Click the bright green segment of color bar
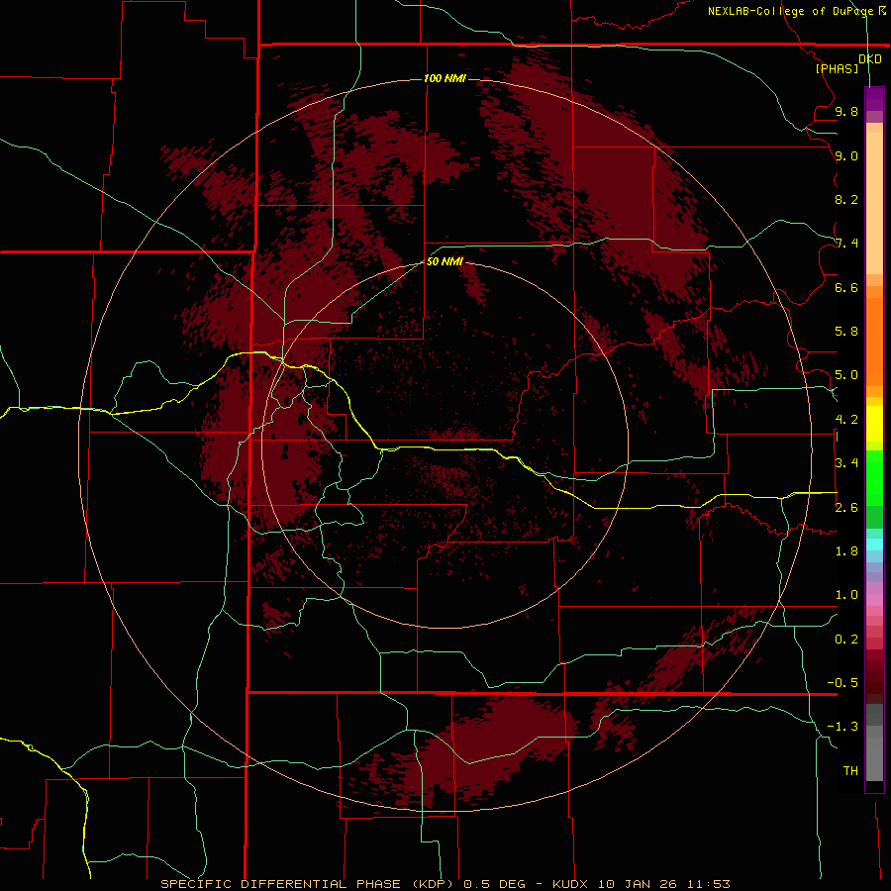891x891 pixels. pos(874,477)
